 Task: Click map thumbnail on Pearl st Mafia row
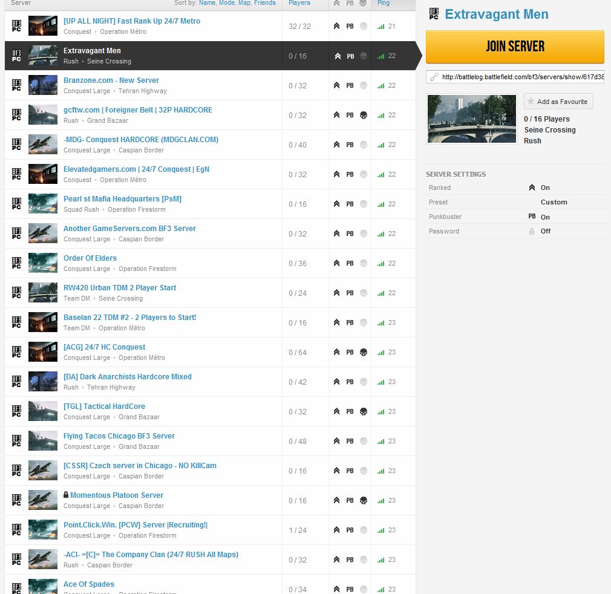(43, 204)
